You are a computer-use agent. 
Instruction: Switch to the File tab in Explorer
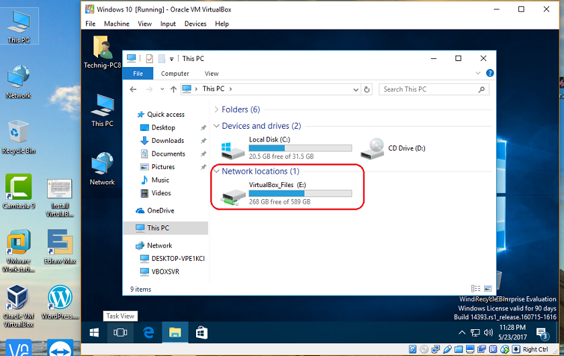(x=138, y=73)
